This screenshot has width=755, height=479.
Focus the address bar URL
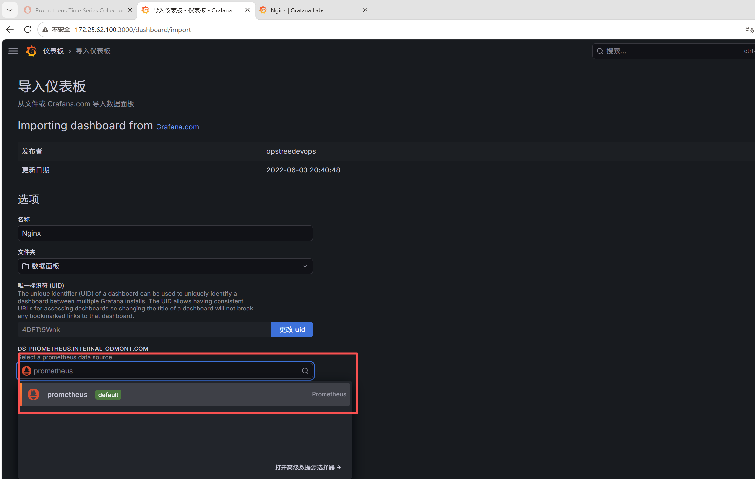point(133,30)
